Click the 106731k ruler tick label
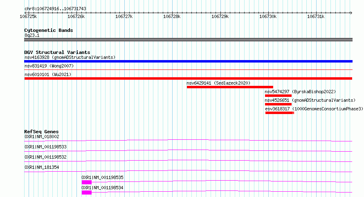Screen dimensions: 364x197 point(316,16)
